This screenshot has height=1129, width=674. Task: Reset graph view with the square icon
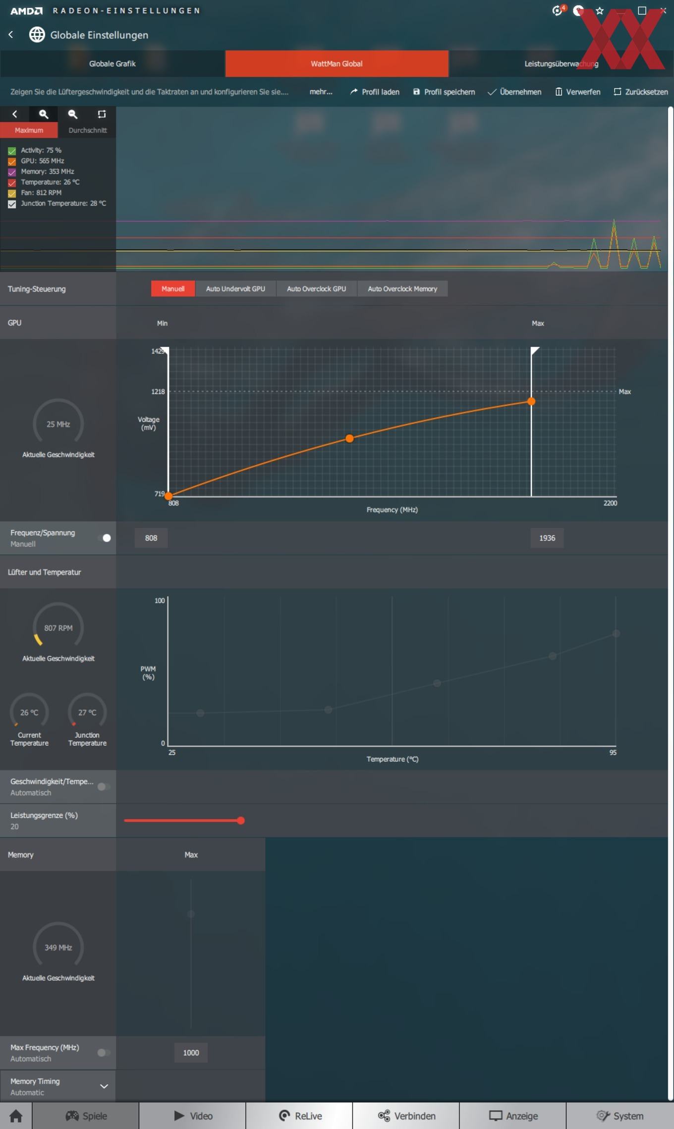pos(102,114)
